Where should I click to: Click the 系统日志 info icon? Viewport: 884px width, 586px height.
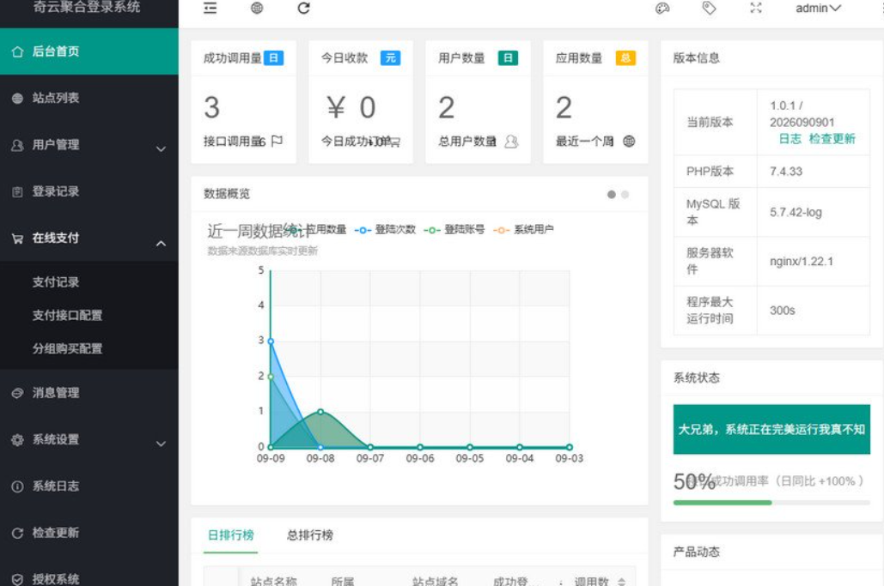pyautogui.click(x=17, y=486)
